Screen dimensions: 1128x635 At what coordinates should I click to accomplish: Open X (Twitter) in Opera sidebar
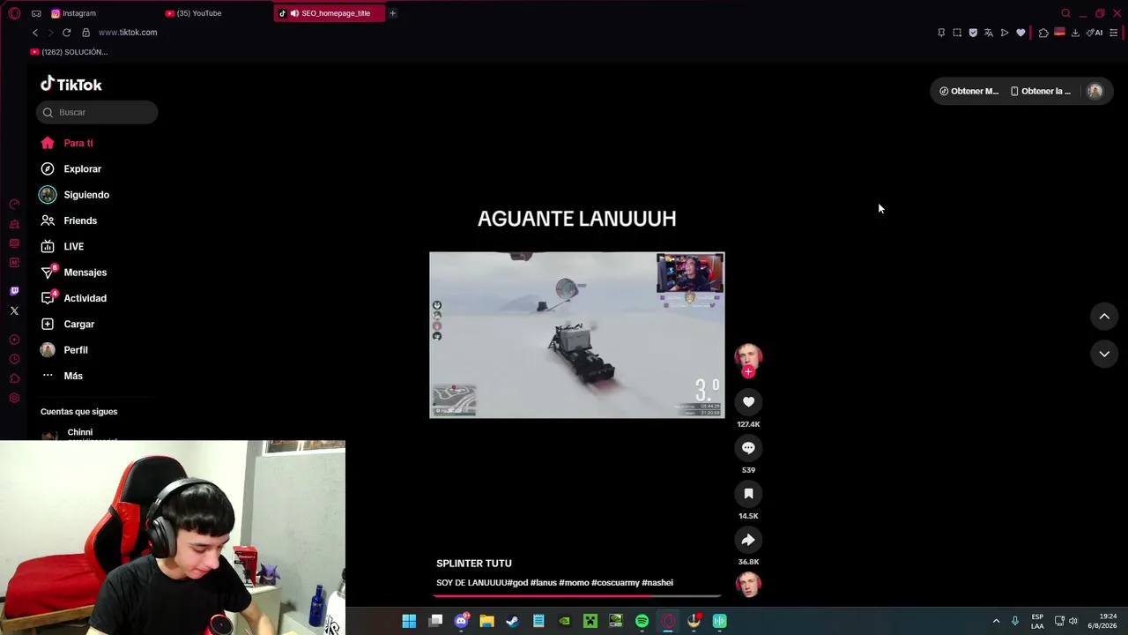click(x=14, y=310)
